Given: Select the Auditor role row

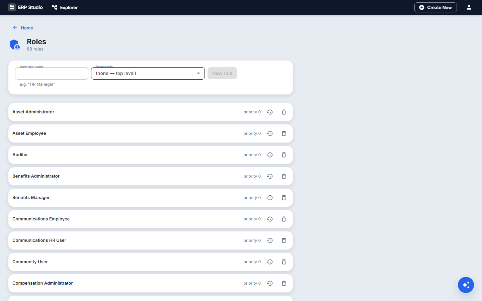Looking at the screenshot, I should [x=151, y=155].
